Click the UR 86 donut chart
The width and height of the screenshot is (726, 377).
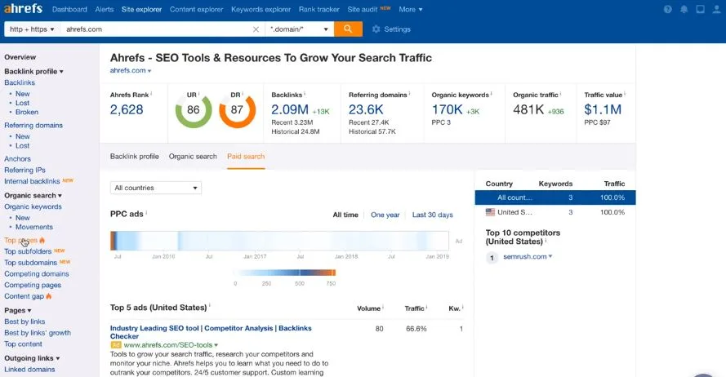194,110
